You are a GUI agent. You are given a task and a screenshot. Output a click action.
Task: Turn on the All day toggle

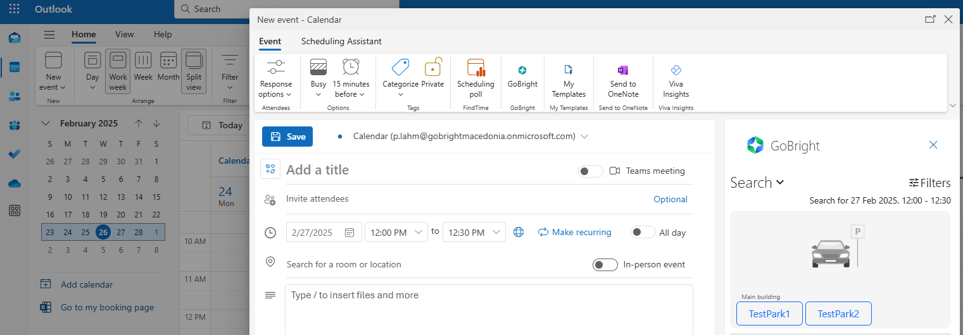coord(643,232)
